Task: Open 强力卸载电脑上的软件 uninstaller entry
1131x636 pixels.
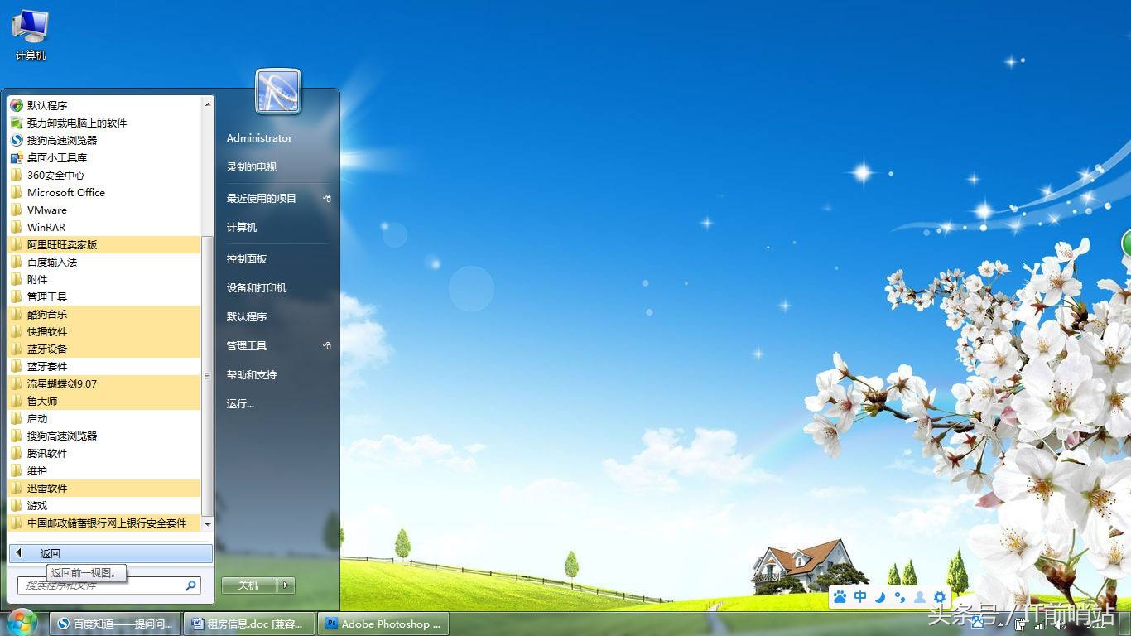Action: (75, 123)
